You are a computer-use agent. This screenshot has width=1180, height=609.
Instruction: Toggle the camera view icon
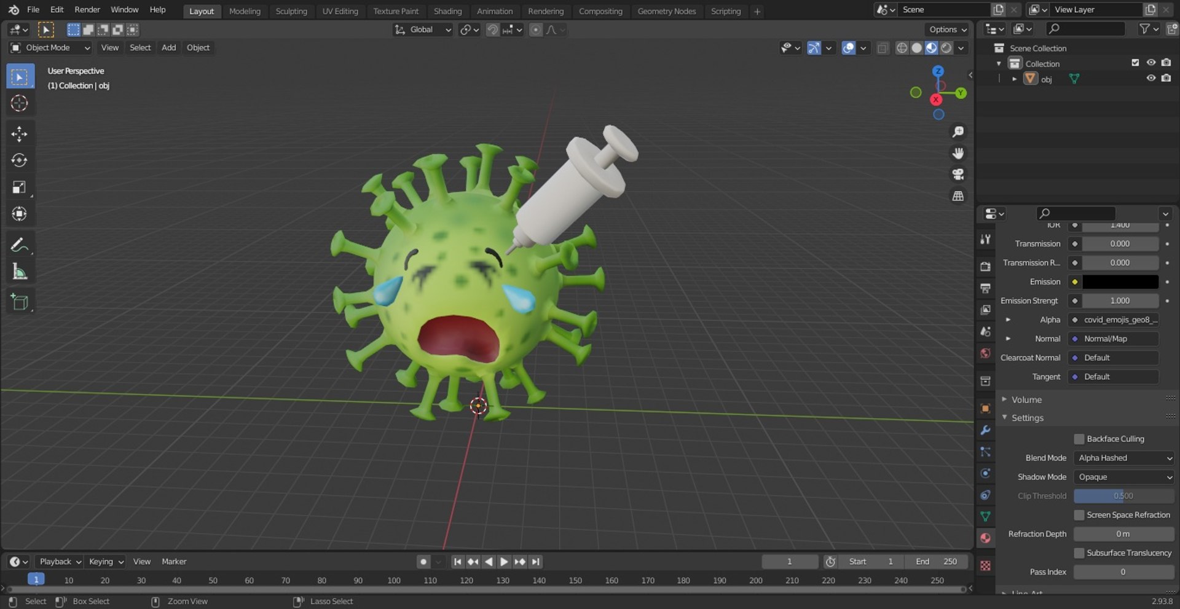pyautogui.click(x=958, y=175)
